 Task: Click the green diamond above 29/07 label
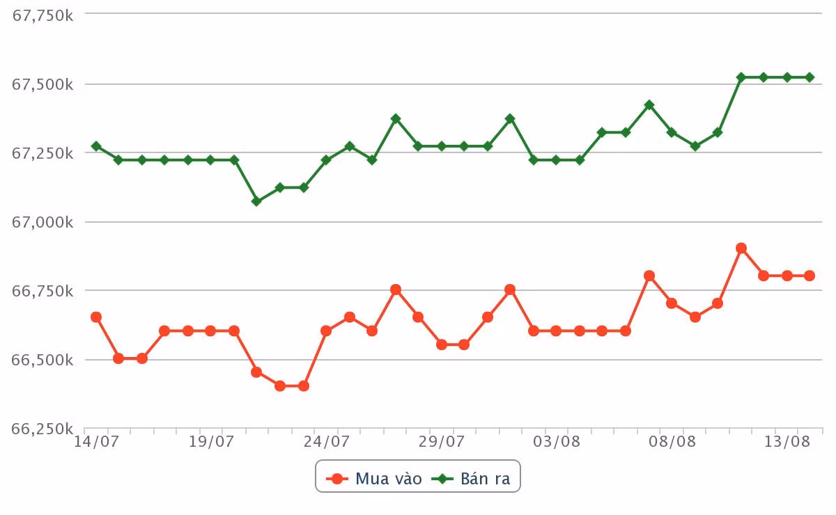(442, 146)
